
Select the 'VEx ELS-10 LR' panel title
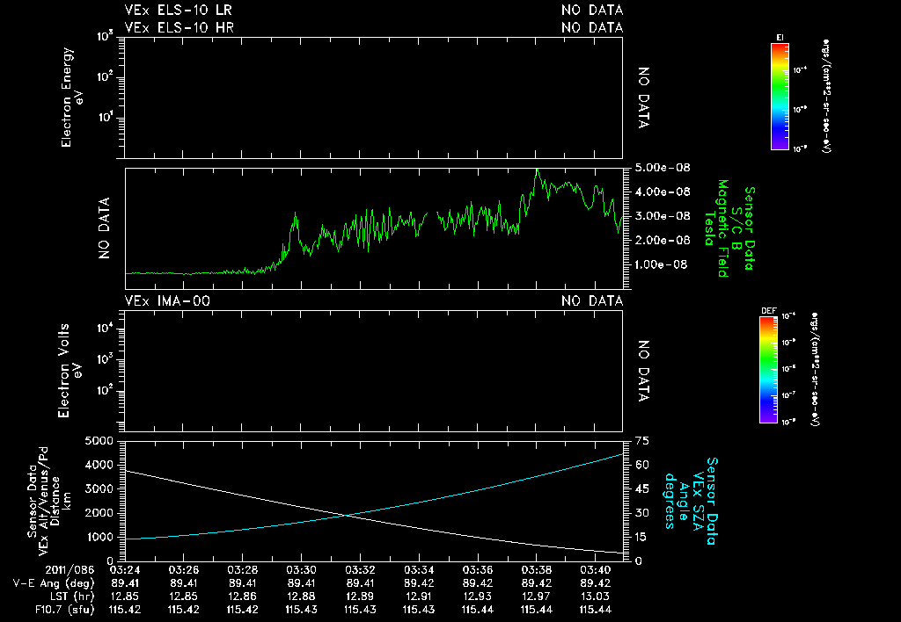pyautogui.click(x=178, y=11)
